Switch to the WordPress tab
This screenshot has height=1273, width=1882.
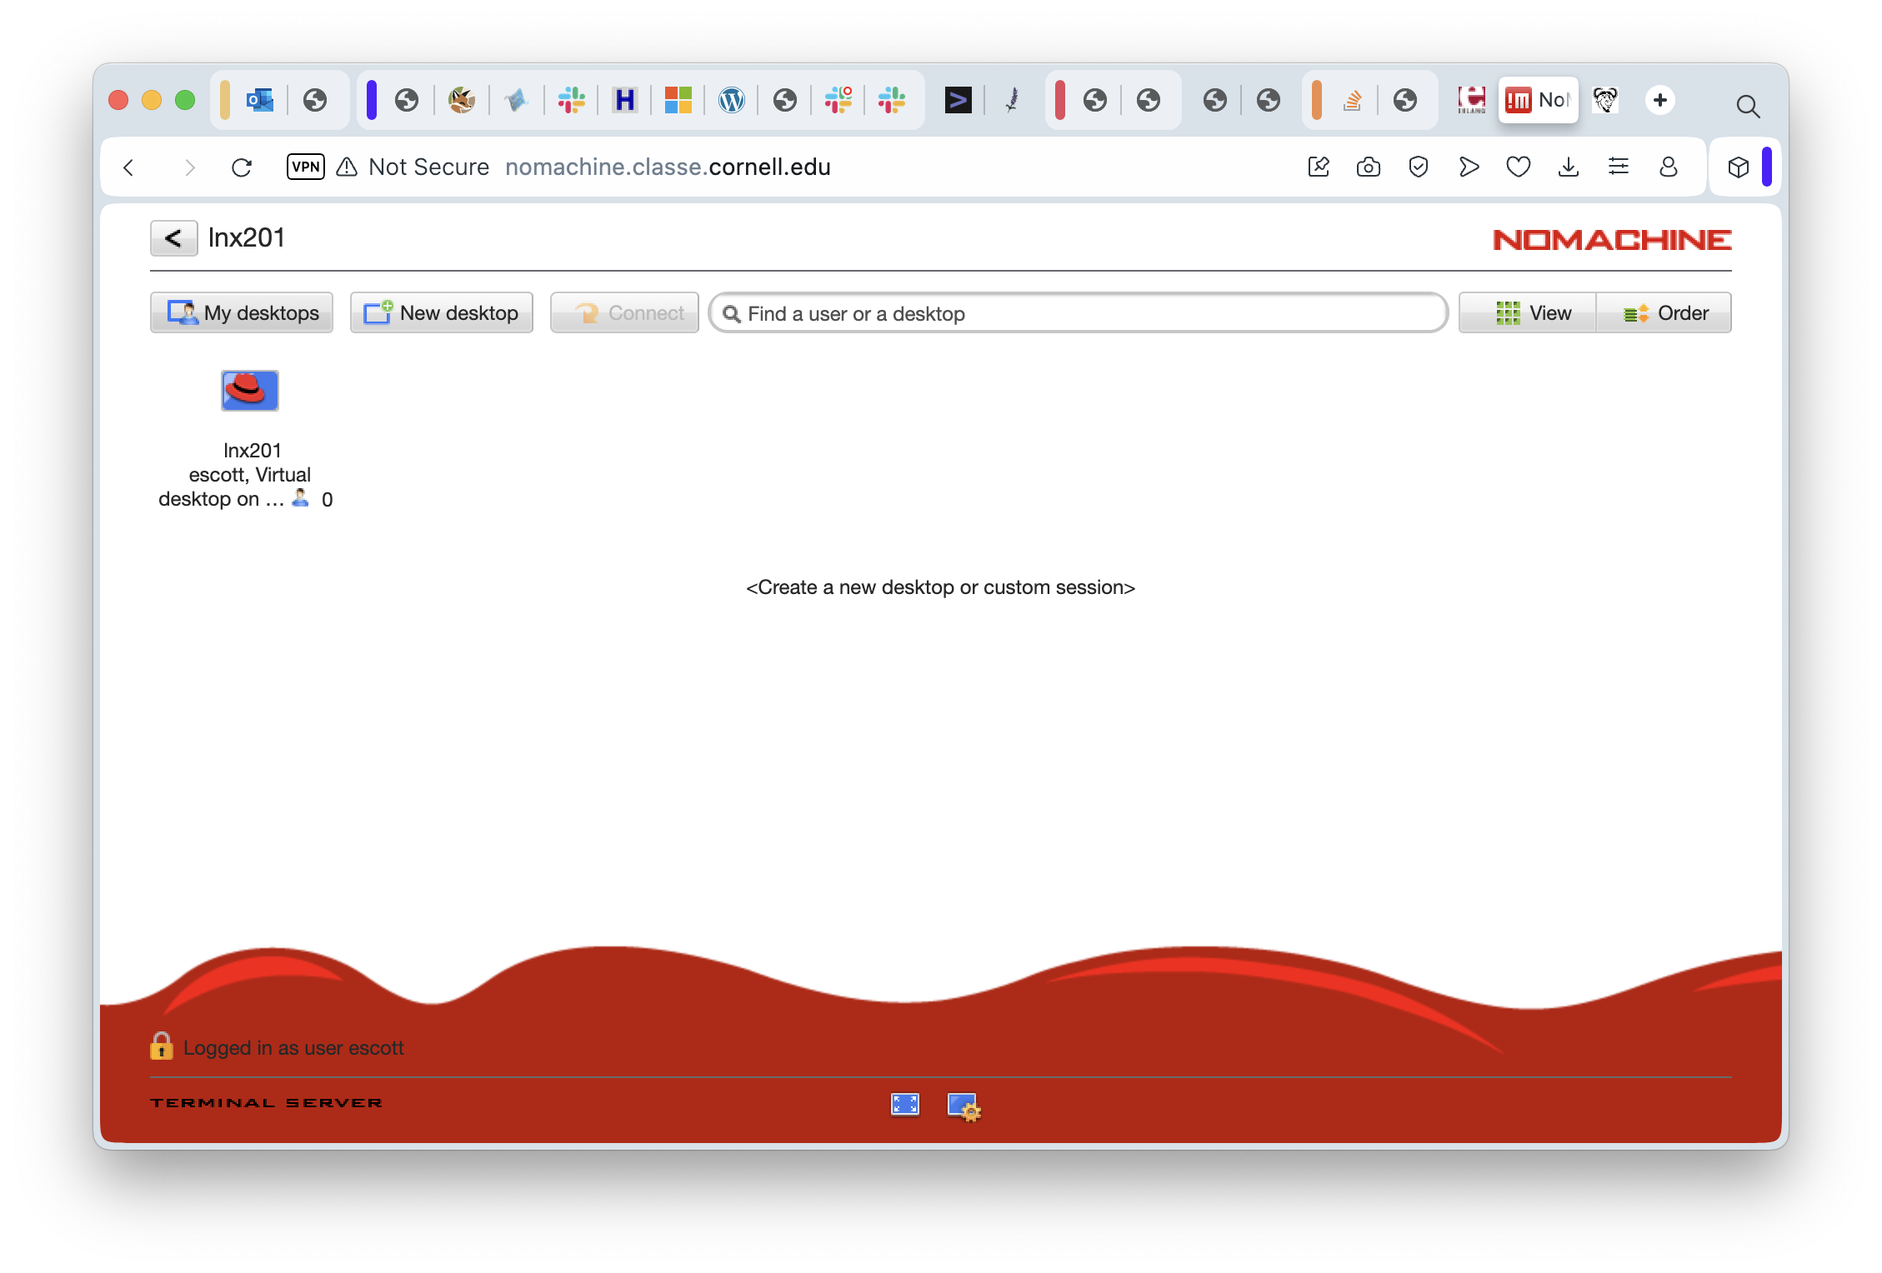tap(731, 101)
